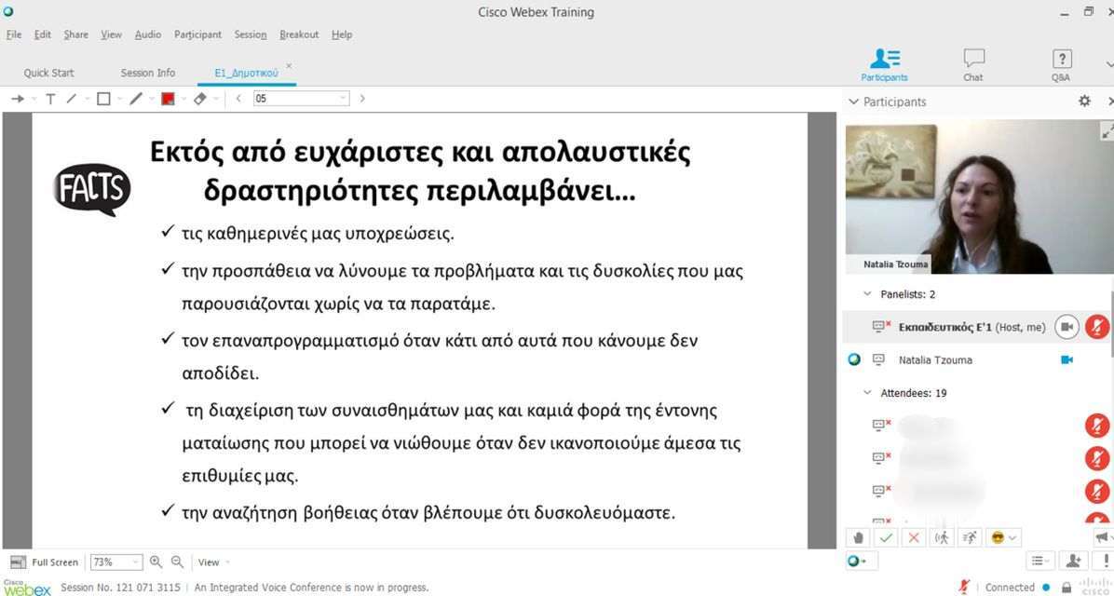Select the Pencil annotation tool
This screenshot has height=596, width=1114.
click(136, 99)
